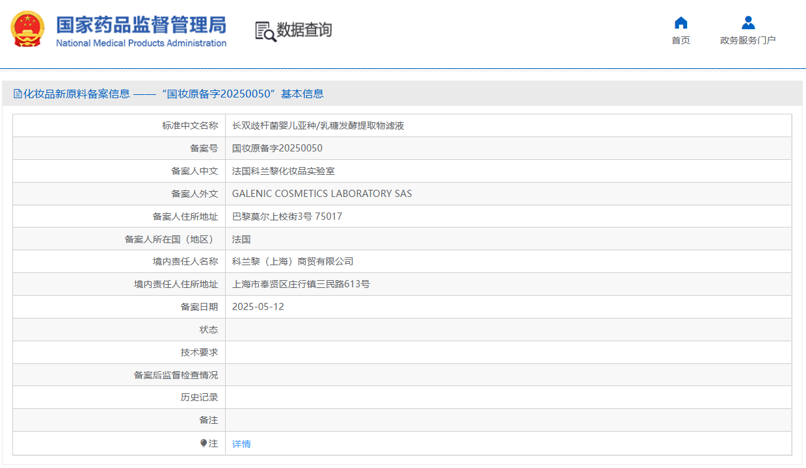Image resolution: width=806 pixels, height=468 pixels.
Task: Click the document icon in section header
Action: [x=18, y=94]
